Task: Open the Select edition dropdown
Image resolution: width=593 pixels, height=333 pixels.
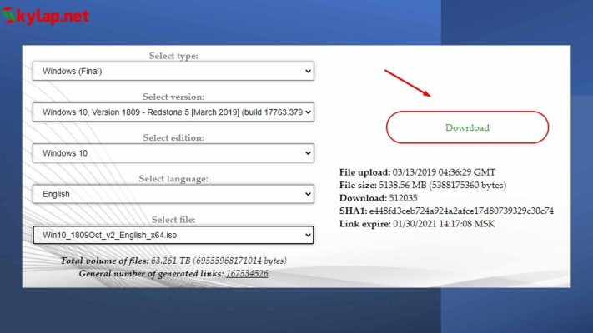Action: (x=173, y=153)
